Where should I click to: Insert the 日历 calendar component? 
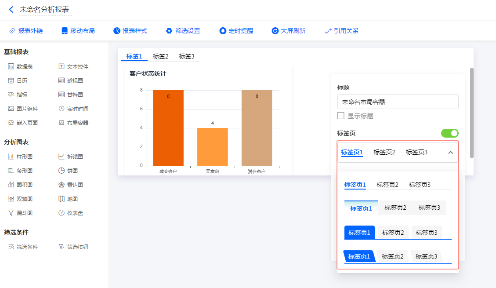coord(18,81)
